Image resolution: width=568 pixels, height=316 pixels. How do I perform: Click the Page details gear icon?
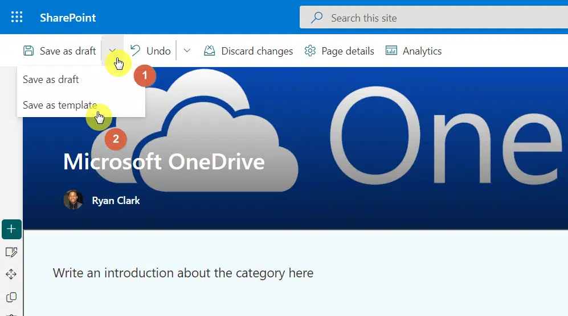coord(310,51)
